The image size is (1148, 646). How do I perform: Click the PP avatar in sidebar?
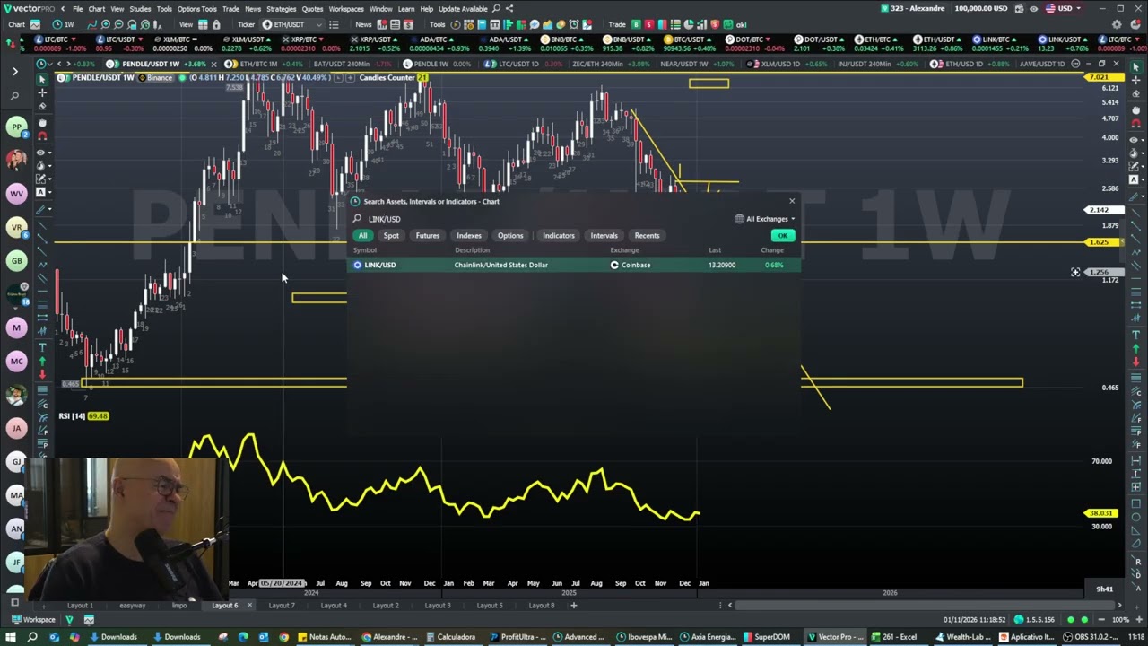click(x=16, y=127)
